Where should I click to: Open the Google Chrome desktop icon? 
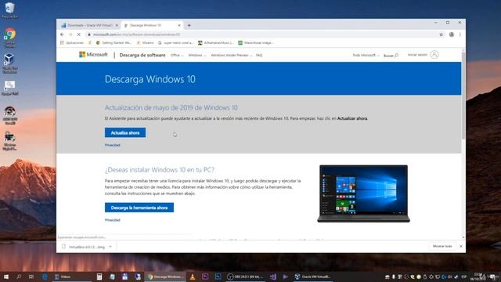click(x=9, y=38)
